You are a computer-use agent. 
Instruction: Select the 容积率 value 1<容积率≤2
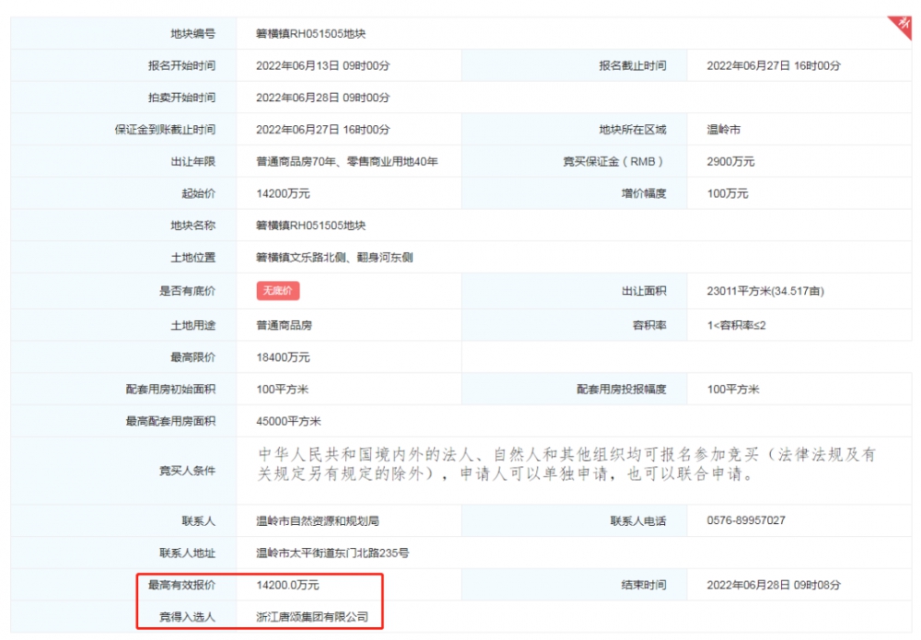click(x=736, y=325)
